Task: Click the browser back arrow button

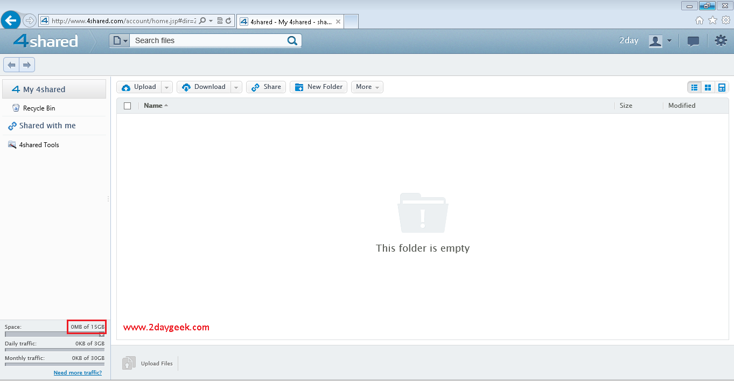Action: point(11,20)
